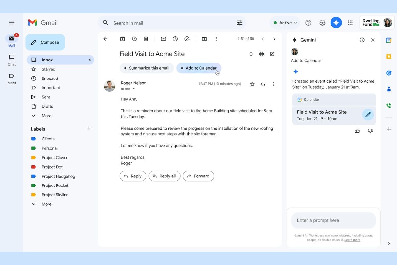Close the Gemini panel
This screenshot has height=265, width=397.
pyautogui.click(x=373, y=40)
